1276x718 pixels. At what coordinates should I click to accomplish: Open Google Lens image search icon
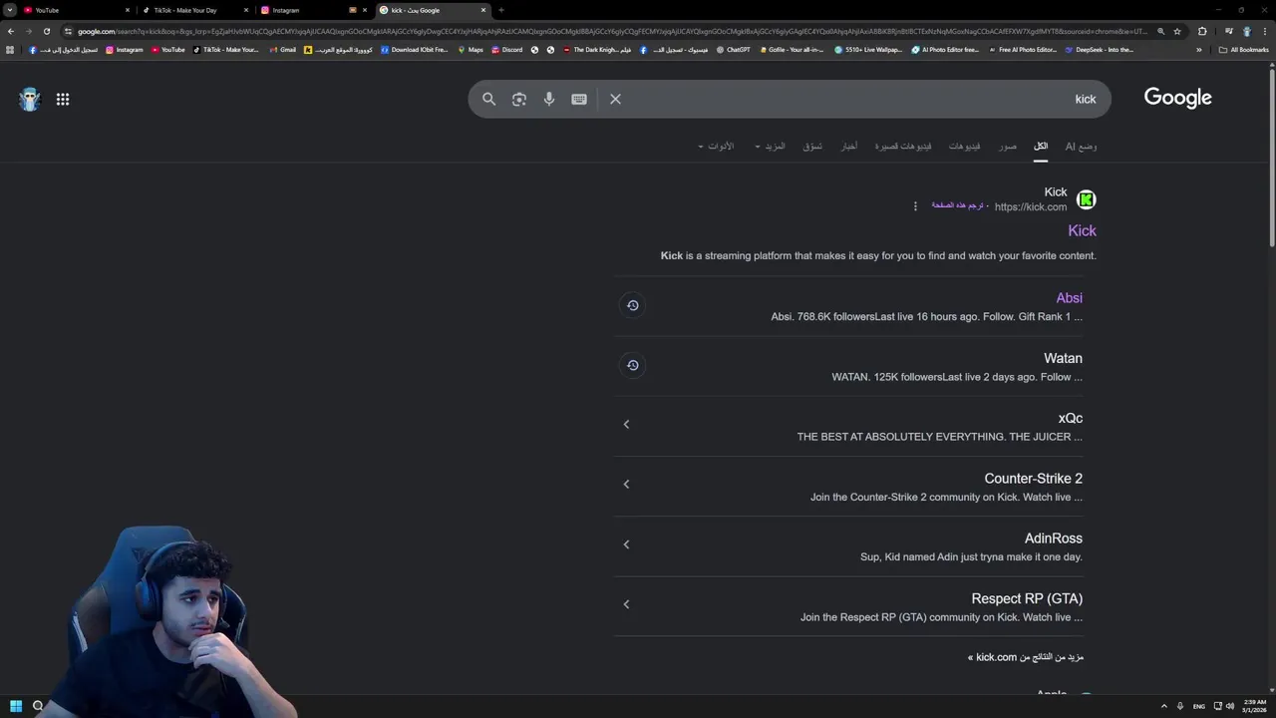tap(519, 99)
